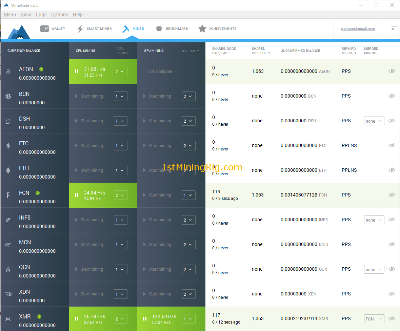Toggle visibility of the XMR row

392,318
